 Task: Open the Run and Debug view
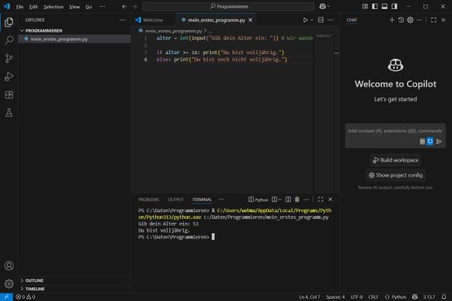[9, 77]
